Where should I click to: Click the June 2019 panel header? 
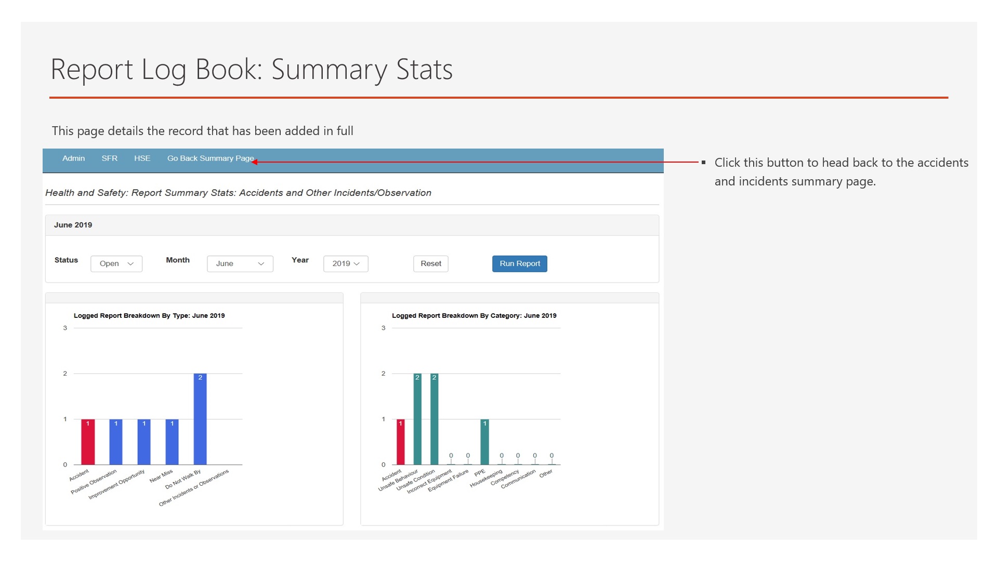(73, 225)
